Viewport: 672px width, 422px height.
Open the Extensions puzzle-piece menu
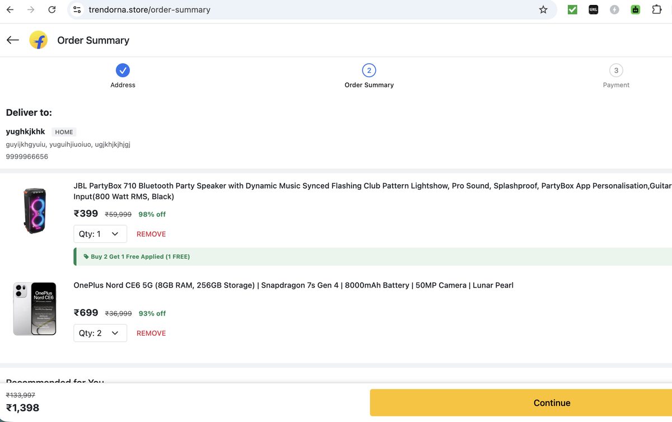(657, 10)
